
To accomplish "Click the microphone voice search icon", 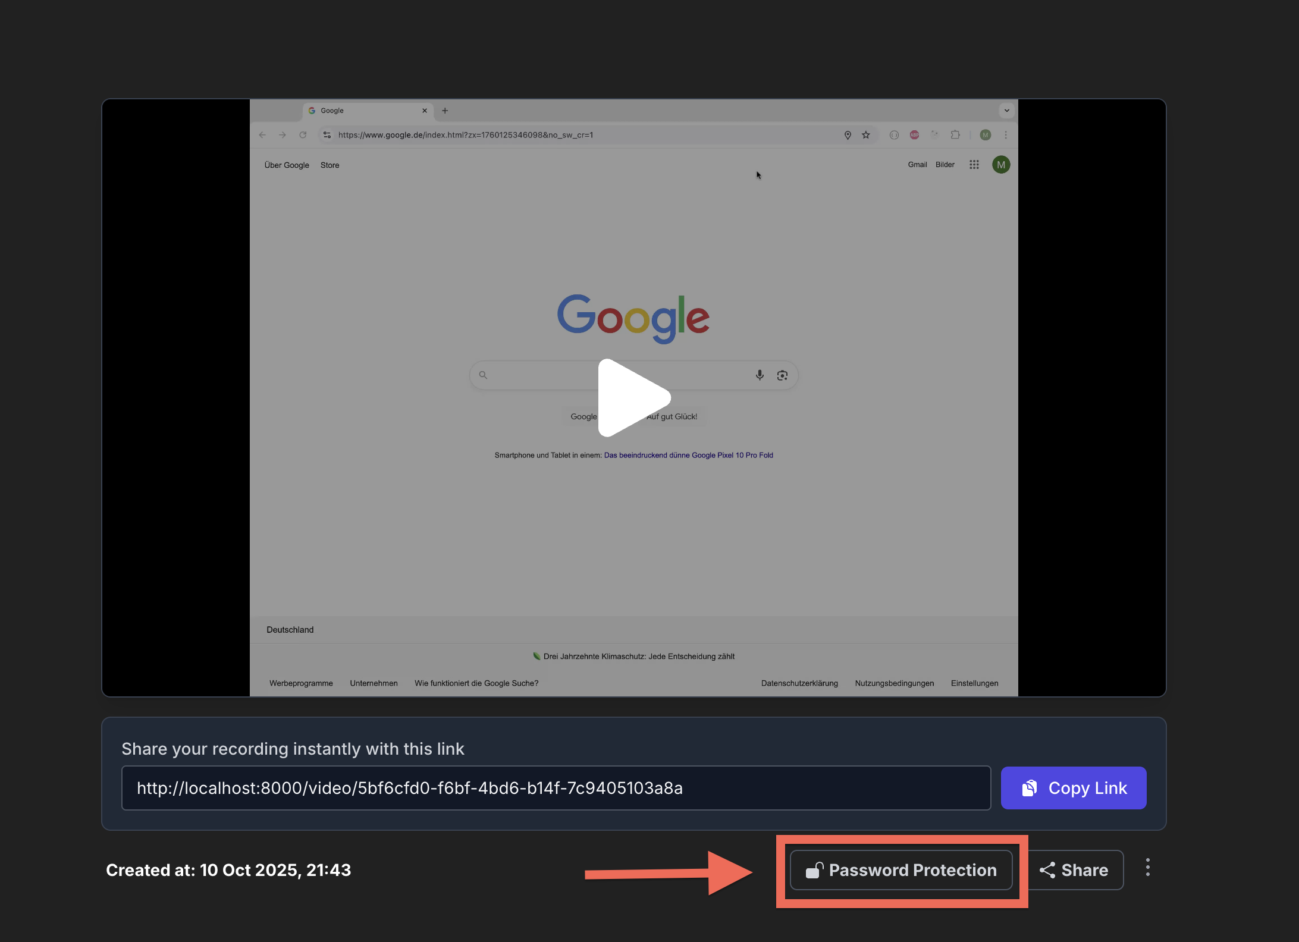I will point(760,375).
